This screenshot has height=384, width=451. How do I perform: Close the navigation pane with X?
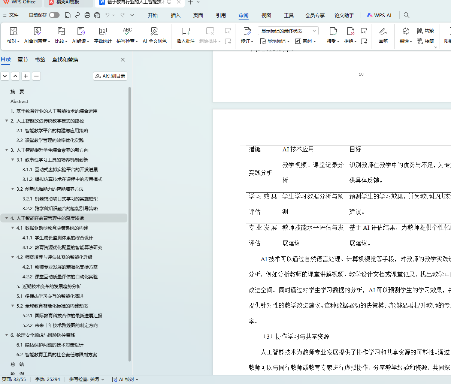pyautogui.click(x=123, y=60)
